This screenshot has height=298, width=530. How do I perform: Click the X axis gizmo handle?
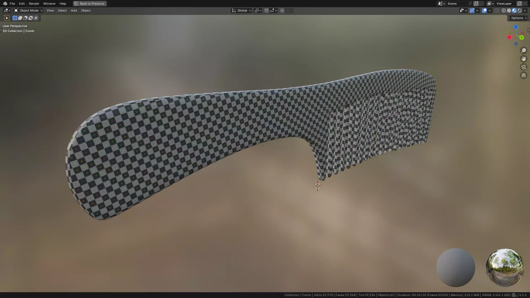[509, 37]
